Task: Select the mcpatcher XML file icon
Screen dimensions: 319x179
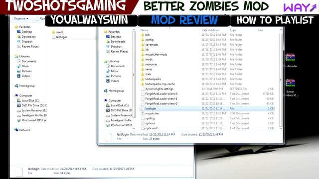Action: tap(143, 113)
